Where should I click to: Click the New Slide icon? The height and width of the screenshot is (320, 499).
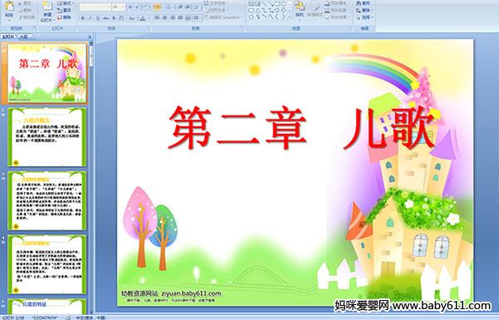click(47, 11)
